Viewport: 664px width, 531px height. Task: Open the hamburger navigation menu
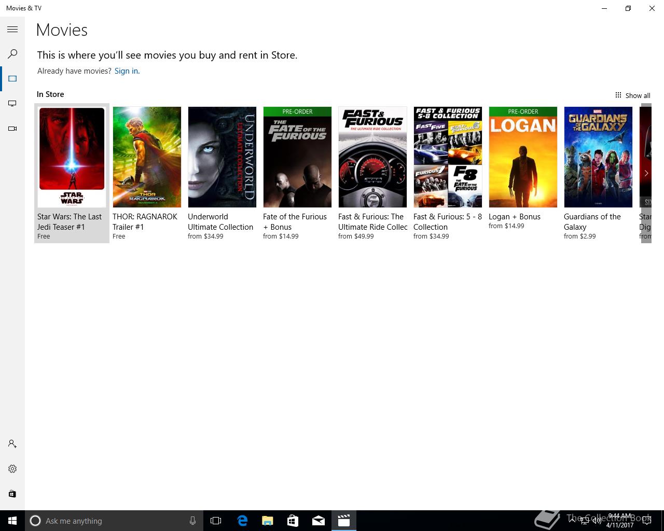pyautogui.click(x=12, y=30)
